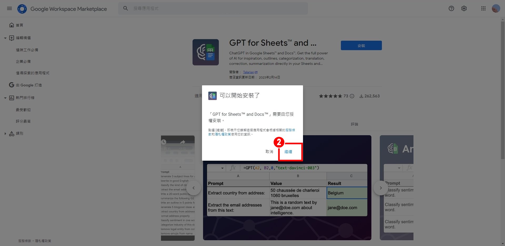Click the search magnifier icon
The width and height of the screenshot is (505, 246).
tap(126, 8)
